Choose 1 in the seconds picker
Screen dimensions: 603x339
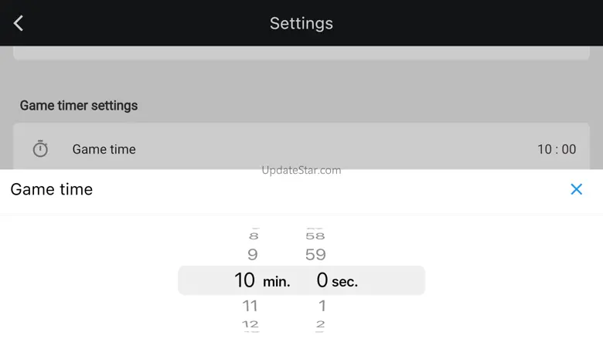[x=322, y=305]
